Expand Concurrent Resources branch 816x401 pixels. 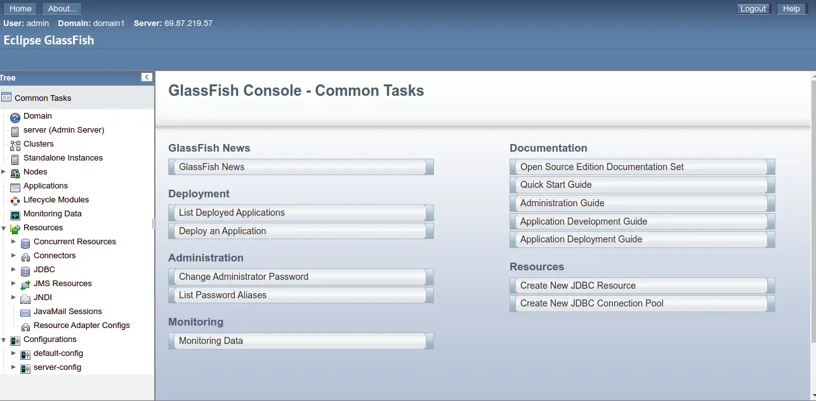point(13,241)
